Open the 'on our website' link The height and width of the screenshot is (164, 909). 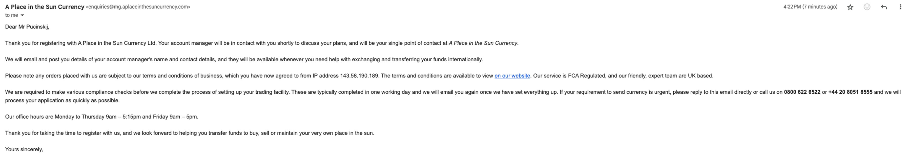click(x=512, y=76)
